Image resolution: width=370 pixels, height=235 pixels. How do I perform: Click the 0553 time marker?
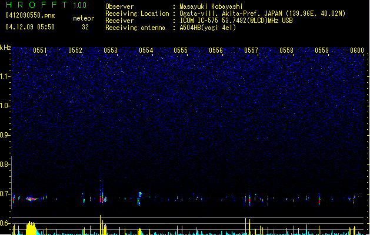(111, 51)
